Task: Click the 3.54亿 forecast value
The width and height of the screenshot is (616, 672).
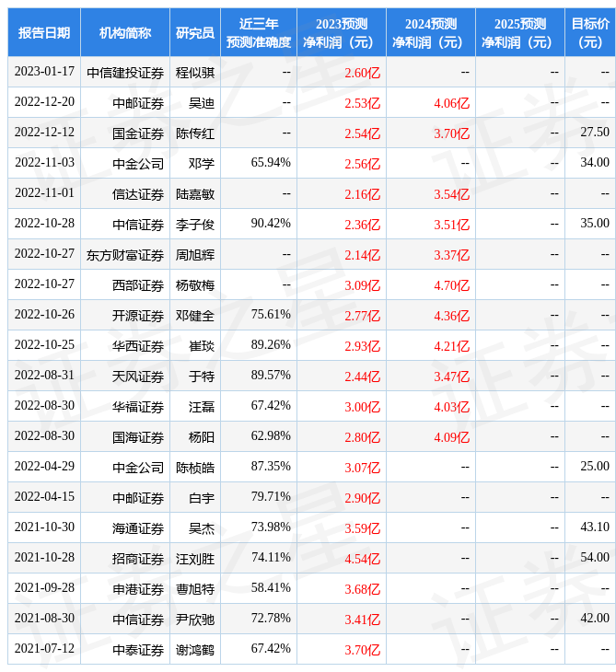Action: click(451, 194)
